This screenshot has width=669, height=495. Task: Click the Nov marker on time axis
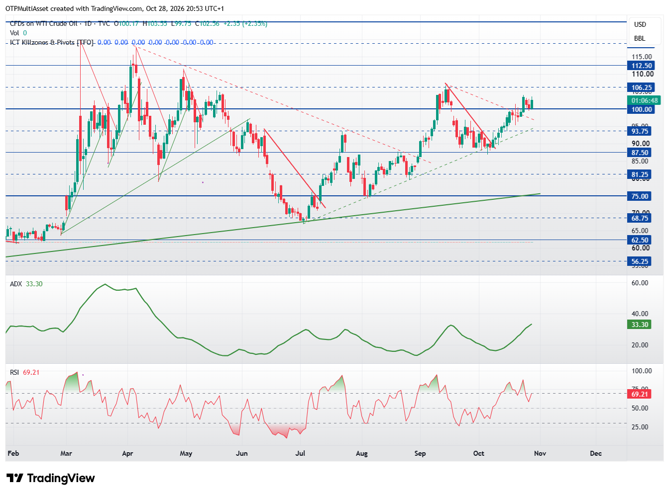pyautogui.click(x=540, y=453)
